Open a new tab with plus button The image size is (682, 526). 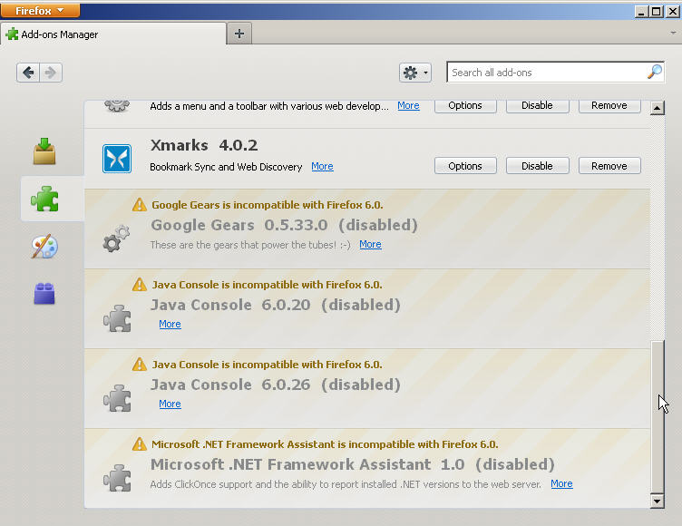point(239,34)
